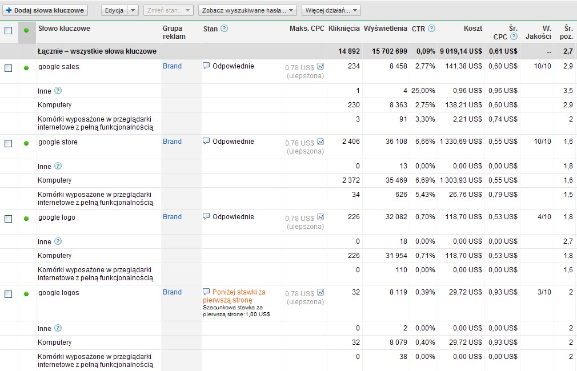Open bid simulator icon for google logos

pyautogui.click(x=320, y=293)
